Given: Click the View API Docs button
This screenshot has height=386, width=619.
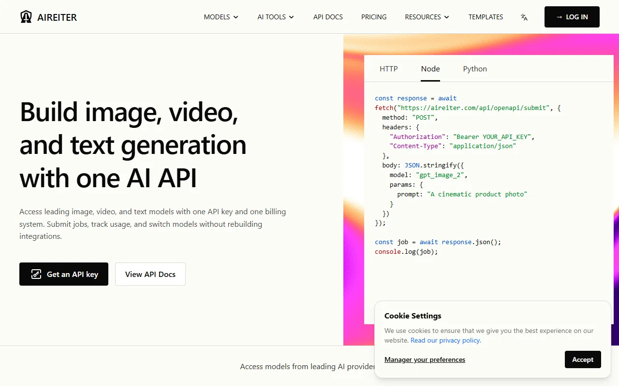Looking at the screenshot, I should coord(150,274).
